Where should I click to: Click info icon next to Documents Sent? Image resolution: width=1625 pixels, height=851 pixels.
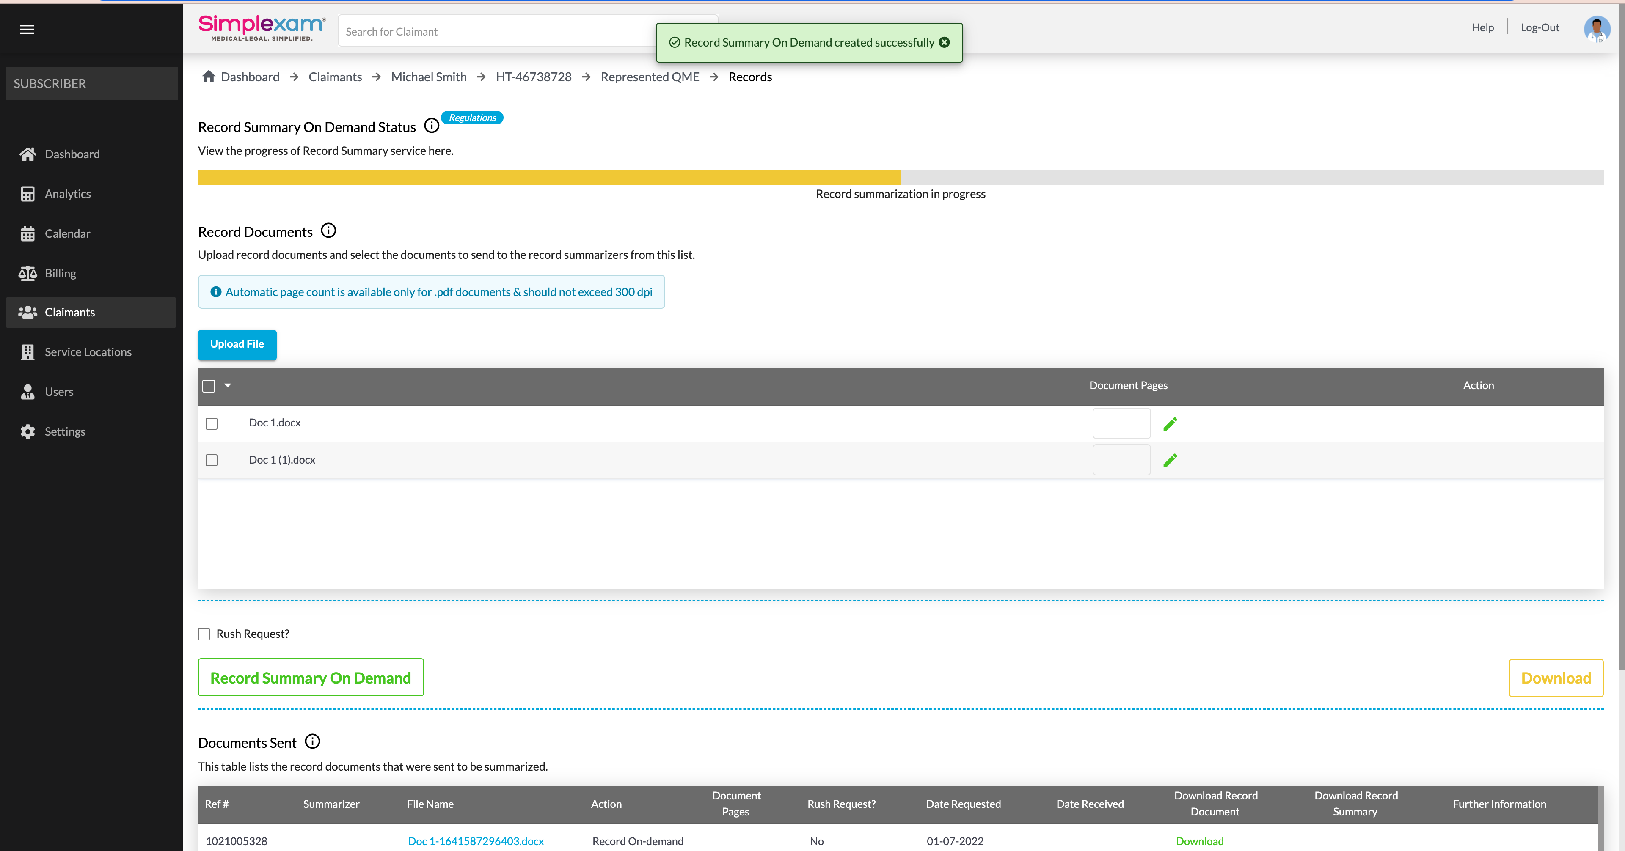pos(312,742)
